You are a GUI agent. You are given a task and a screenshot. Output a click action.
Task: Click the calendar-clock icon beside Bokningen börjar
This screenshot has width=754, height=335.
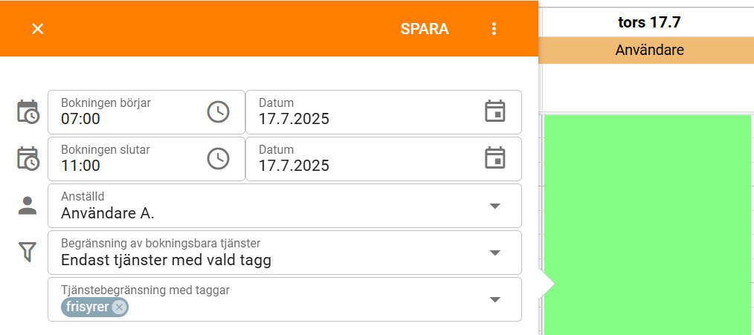coord(28,112)
